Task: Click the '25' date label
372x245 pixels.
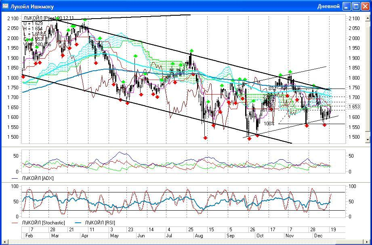Action: pos(191,230)
